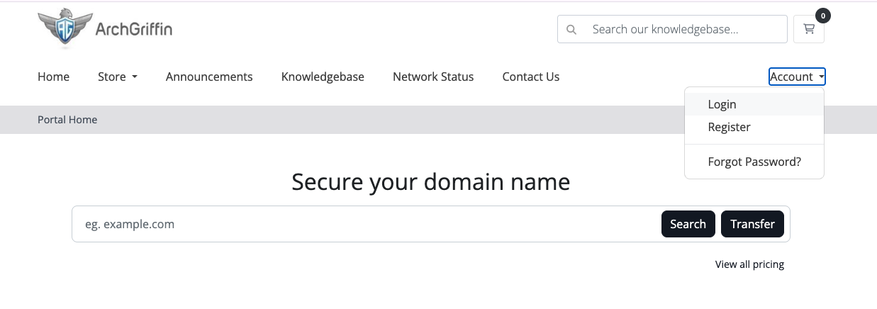877x309 pixels.
Task: Expand the Store dropdown menu
Action: point(118,77)
